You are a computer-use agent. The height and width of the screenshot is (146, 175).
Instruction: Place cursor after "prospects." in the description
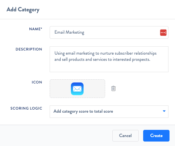coord(150,59)
